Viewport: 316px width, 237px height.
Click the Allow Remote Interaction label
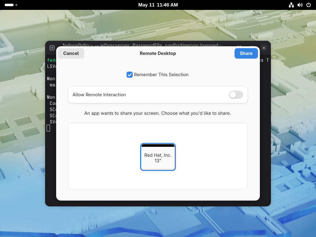pyautogui.click(x=99, y=95)
